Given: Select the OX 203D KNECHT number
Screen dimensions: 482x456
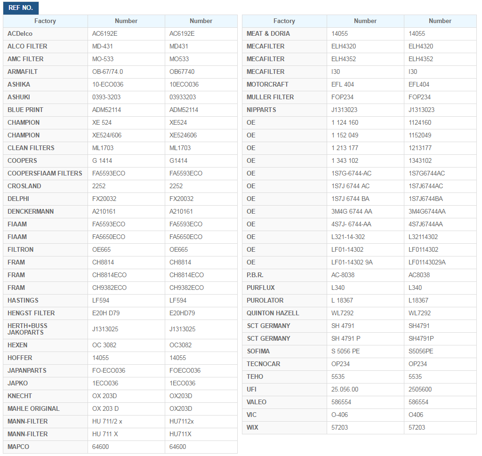Looking at the screenshot, I should tap(104, 396).
